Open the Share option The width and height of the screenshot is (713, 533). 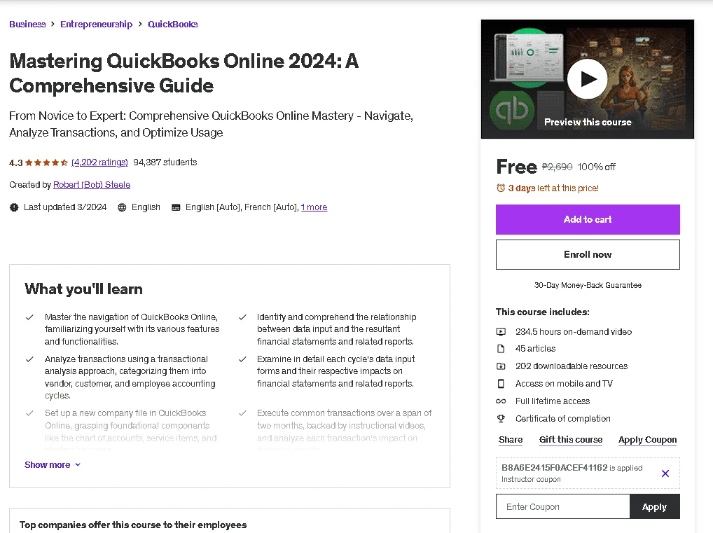(511, 440)
